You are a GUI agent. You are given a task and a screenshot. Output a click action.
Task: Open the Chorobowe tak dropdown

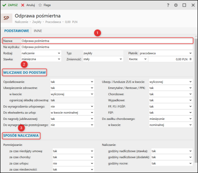(x=171, y=94)
